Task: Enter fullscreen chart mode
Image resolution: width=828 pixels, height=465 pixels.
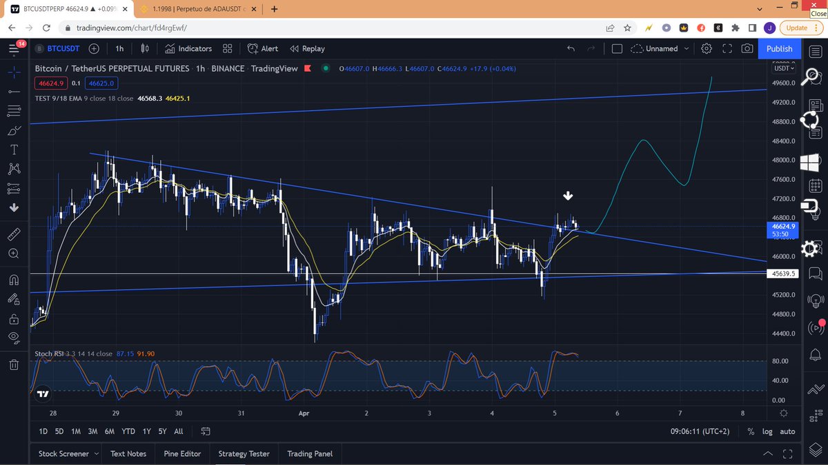Action: [x=727, y=48]
